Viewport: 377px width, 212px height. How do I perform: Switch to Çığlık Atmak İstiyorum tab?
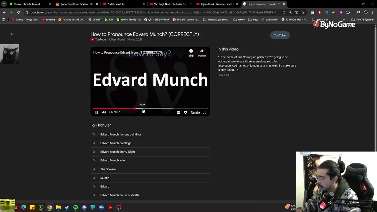point(217,4)
